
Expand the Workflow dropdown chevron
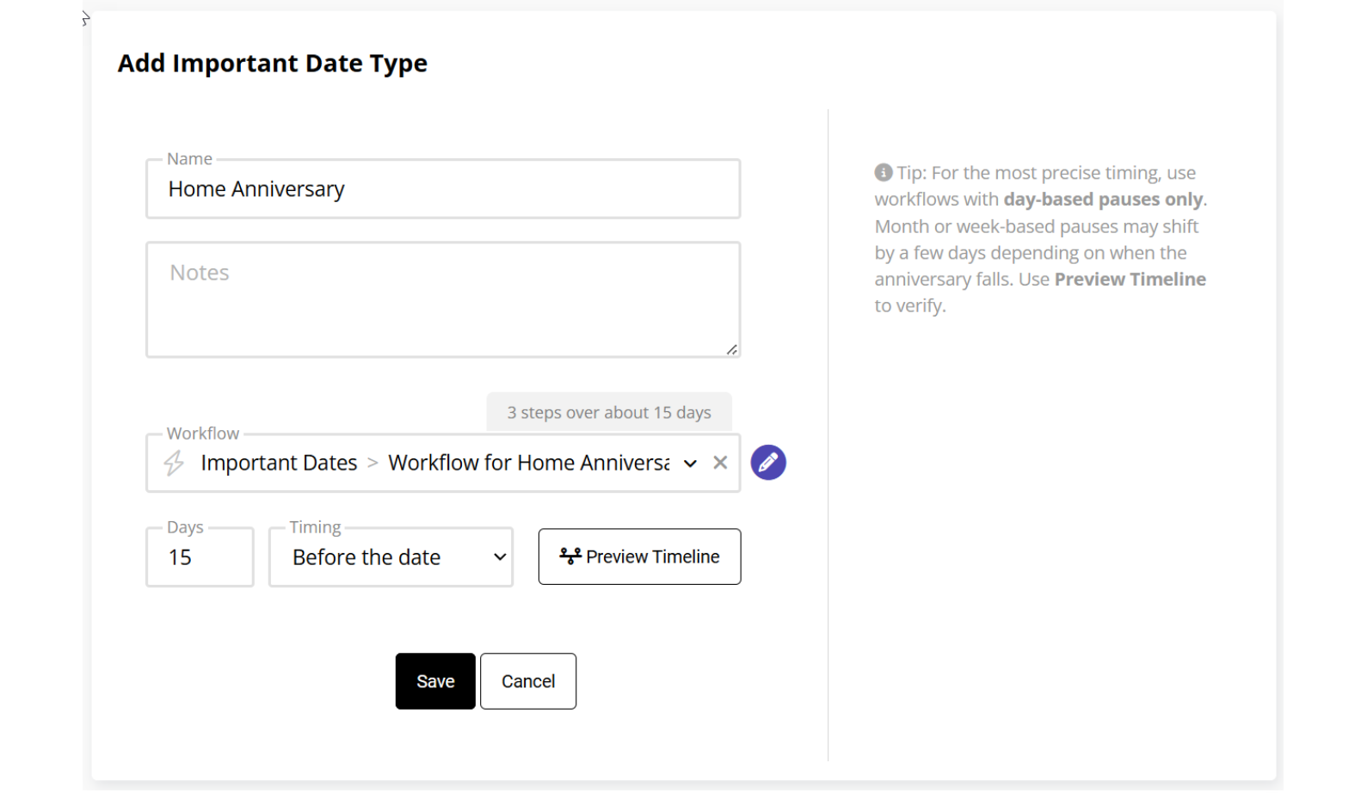pyautogui.click(x=690, y=464)
